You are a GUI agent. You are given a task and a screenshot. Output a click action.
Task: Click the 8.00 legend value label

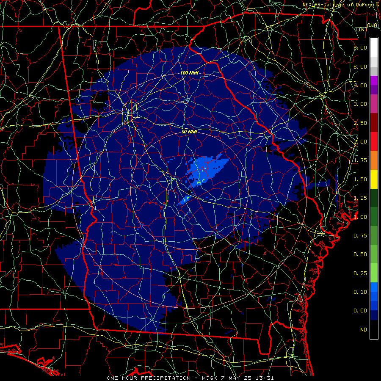point(360,48)
